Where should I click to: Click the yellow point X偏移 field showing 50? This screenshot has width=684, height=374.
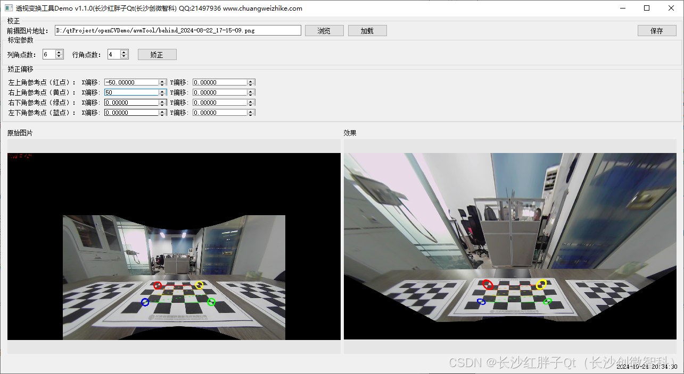coord(131,92)
